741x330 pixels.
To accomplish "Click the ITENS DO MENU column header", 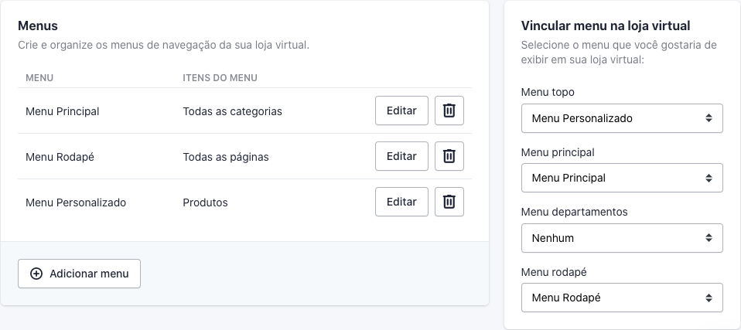I will click(220, 77).
